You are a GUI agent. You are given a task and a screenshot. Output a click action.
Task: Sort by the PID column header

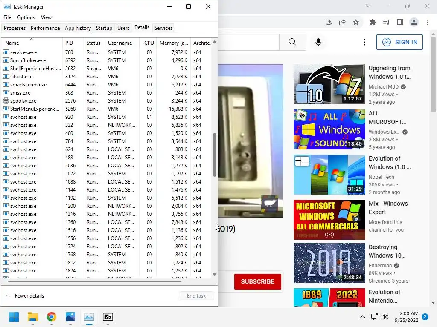click(73, 43)
